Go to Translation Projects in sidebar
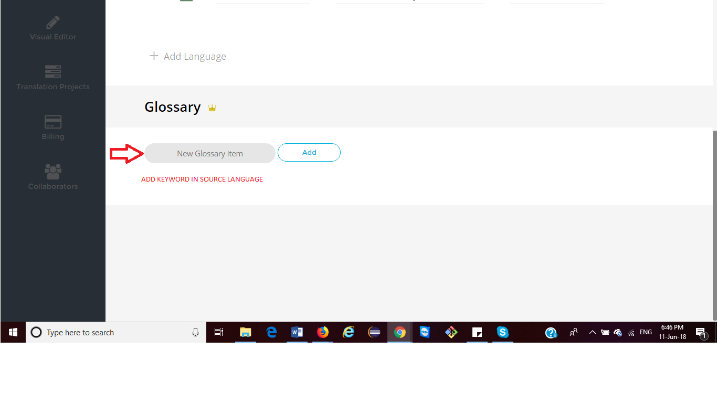 click(52, 78)
